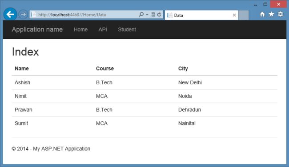289x167 pixels.
Task: Maximize the browser window
Action: (265, 4)
